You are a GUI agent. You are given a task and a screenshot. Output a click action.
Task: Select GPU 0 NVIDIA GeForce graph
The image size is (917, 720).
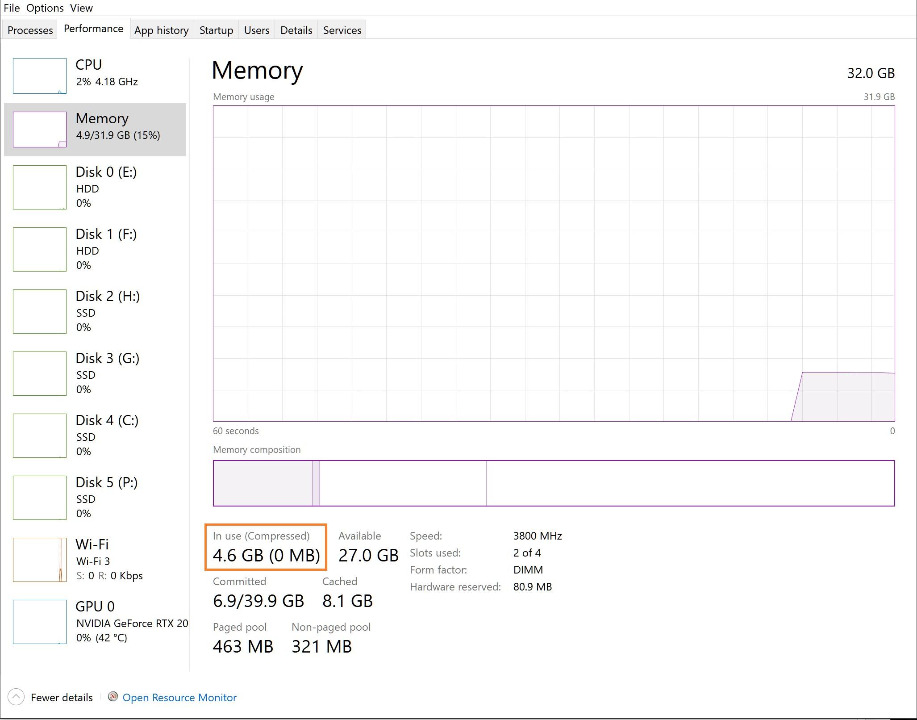(x=94, y=621)
